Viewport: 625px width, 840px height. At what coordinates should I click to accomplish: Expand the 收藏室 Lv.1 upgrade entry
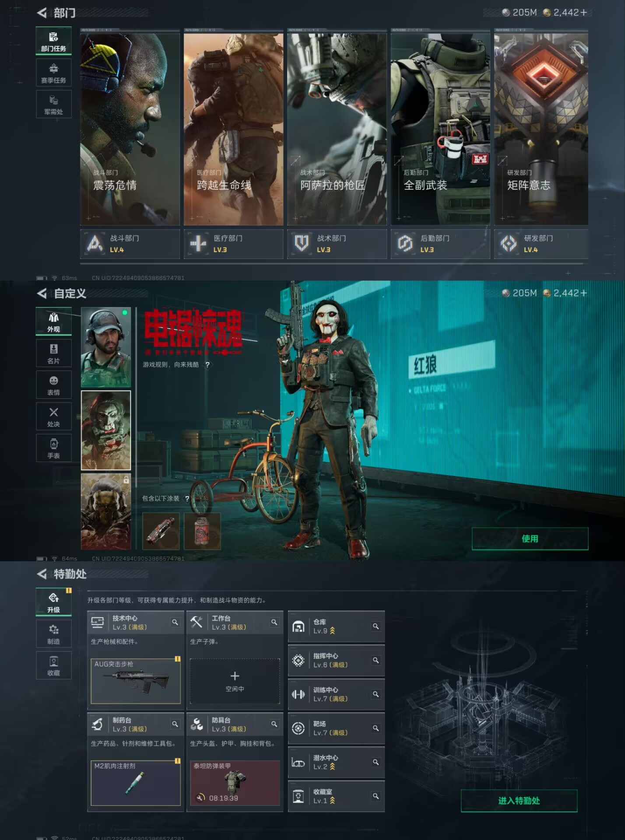(x=336, y=796)
